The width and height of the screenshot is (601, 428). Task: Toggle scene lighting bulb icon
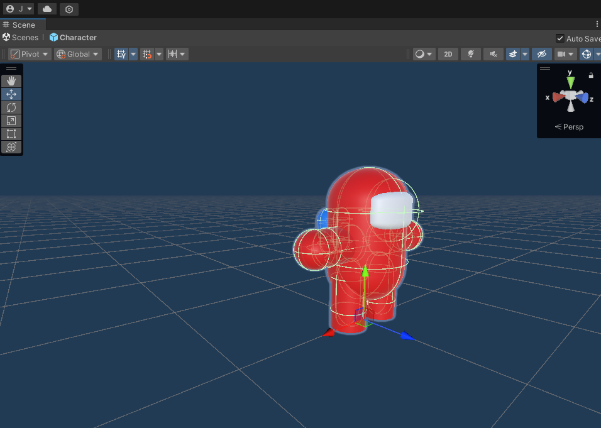click(471, 54)
